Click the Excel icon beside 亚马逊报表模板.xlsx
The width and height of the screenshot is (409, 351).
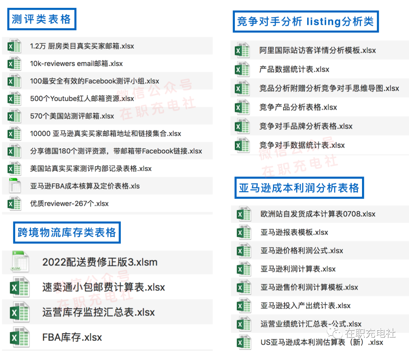click(244, 232)
